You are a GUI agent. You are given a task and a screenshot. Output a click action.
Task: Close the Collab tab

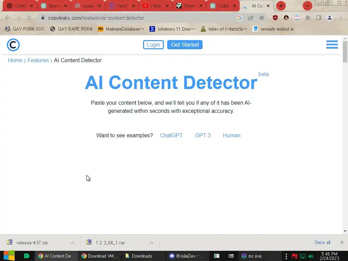pyautogui.click(x=234, y=6)
